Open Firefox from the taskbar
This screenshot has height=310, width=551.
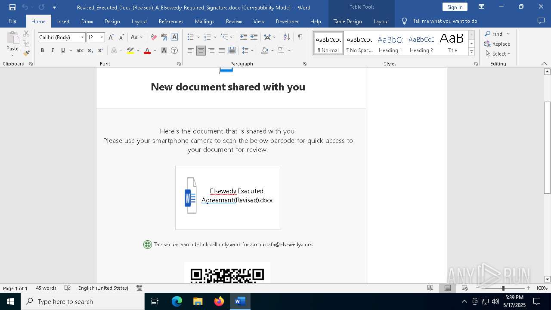(219, 301)
